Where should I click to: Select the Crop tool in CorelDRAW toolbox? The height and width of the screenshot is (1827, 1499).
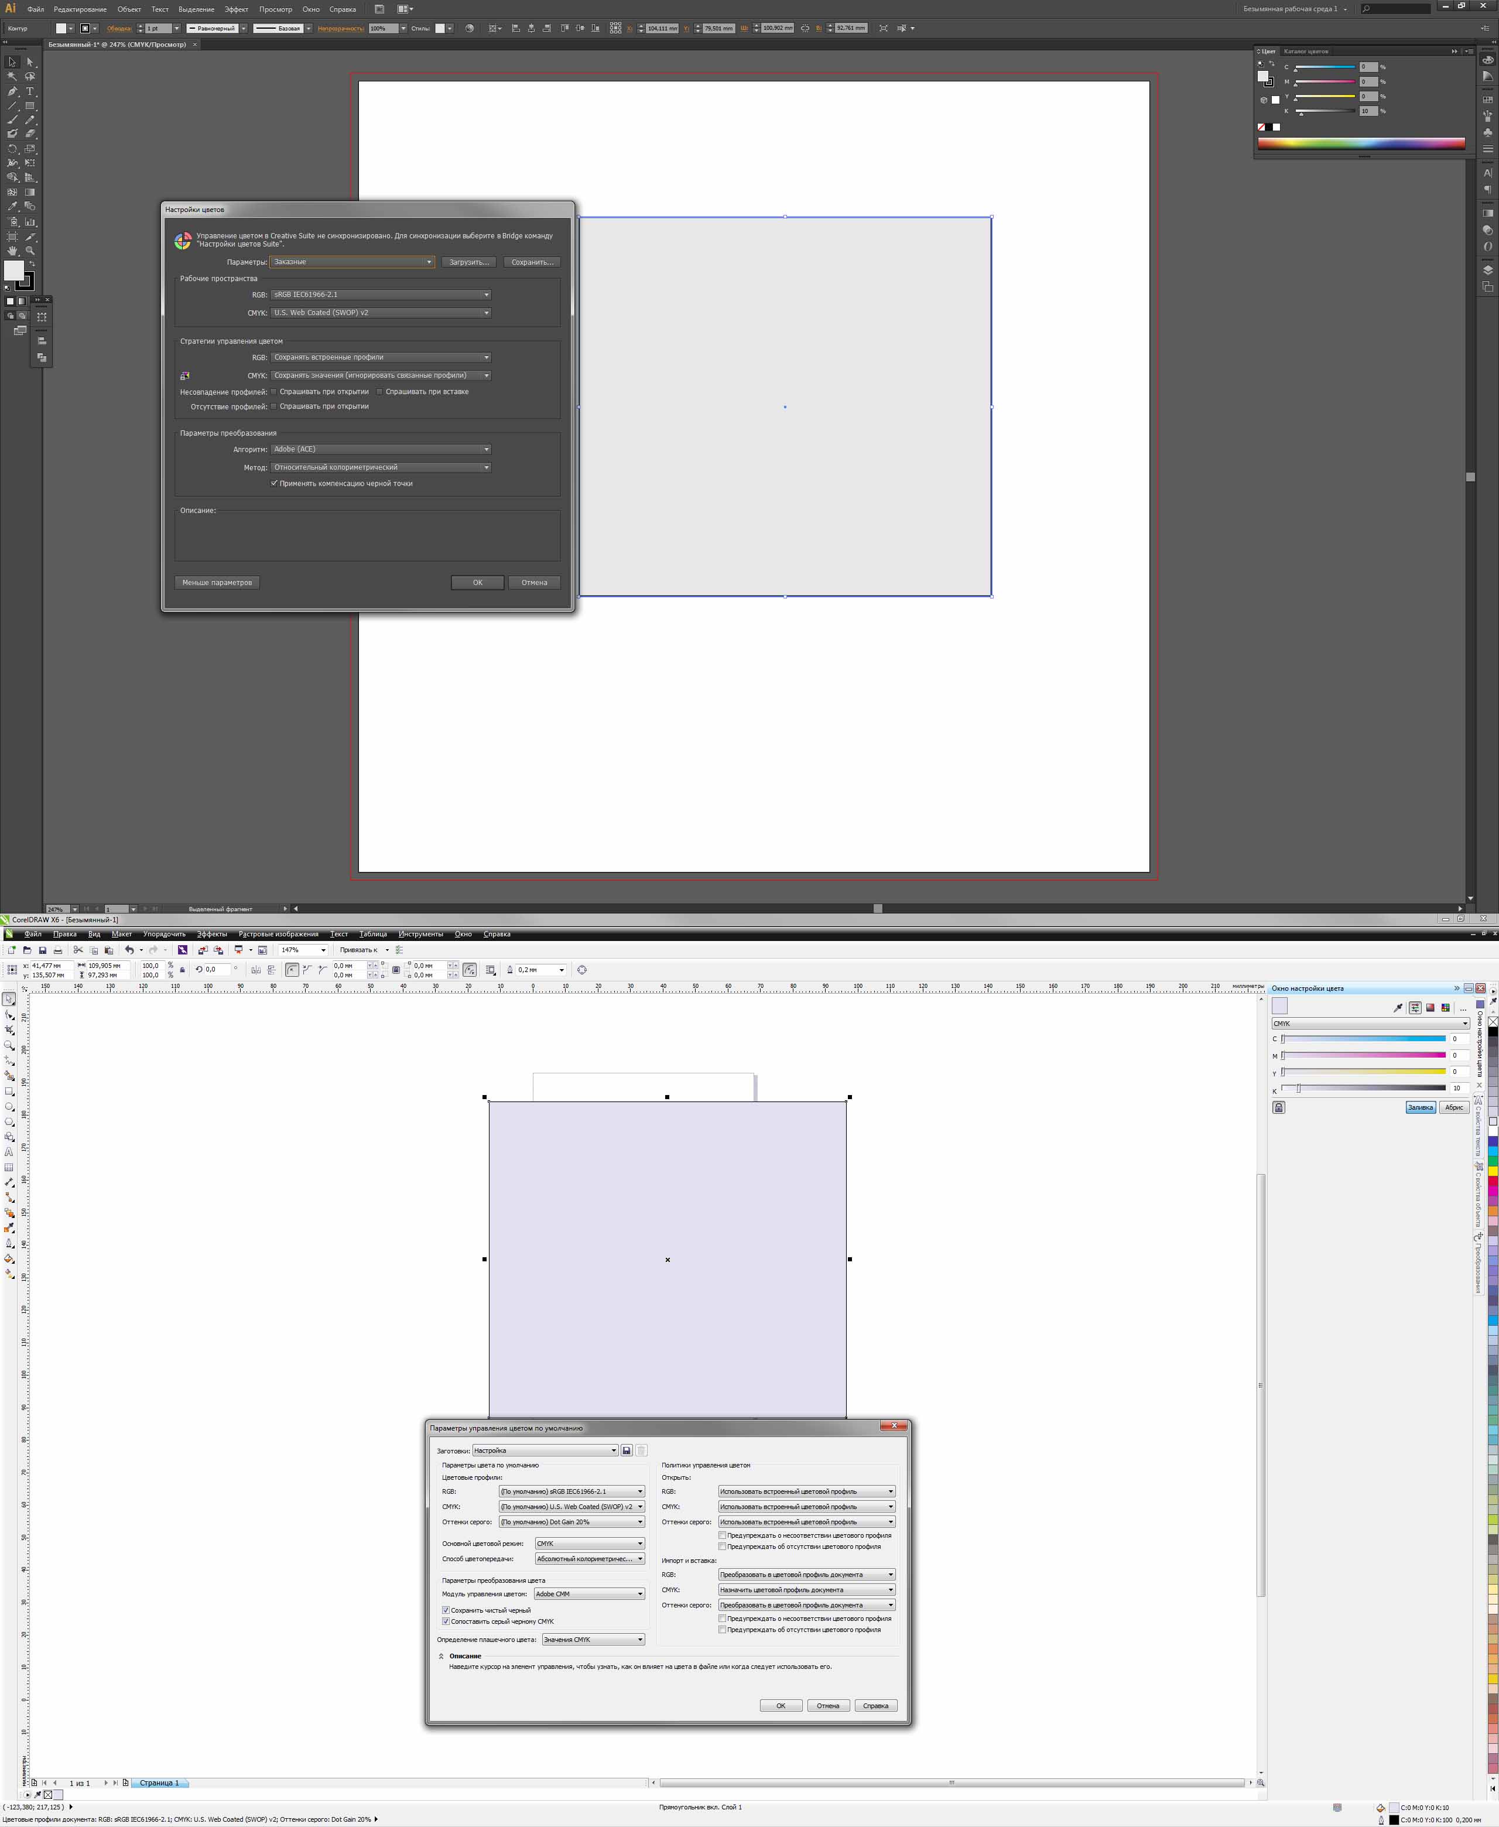pyautogui.click(x=9, y=1030)
